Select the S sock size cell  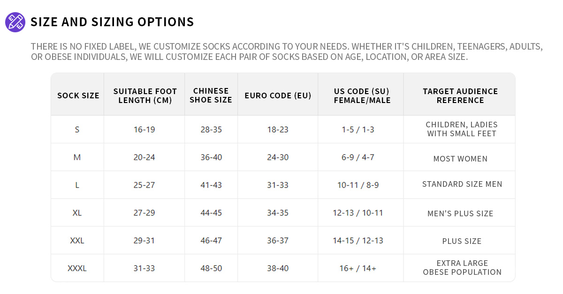pos(77,129)
